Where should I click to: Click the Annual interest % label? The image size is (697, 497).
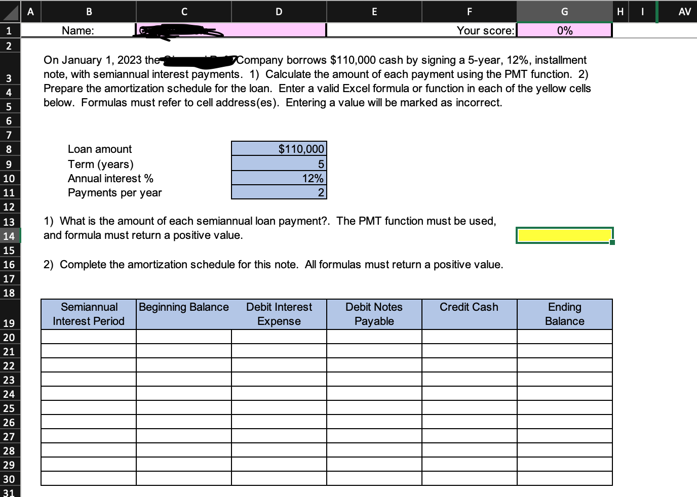110,178
